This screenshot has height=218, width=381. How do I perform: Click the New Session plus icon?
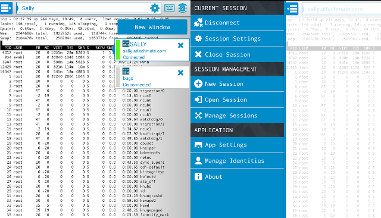[x=198, y=83]
